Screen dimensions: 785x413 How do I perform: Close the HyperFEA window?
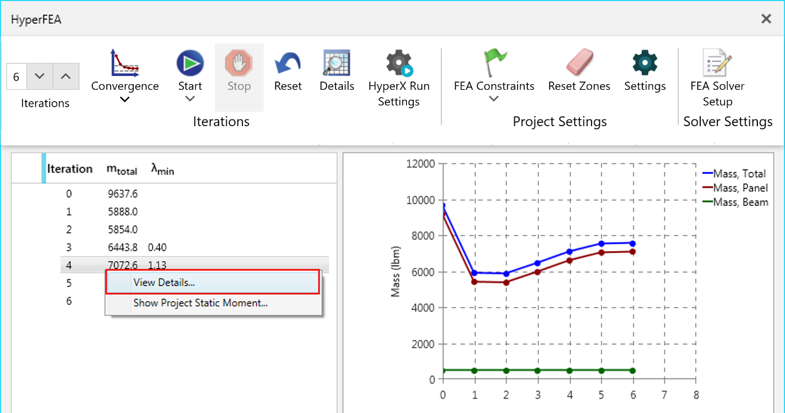(766, 19)
